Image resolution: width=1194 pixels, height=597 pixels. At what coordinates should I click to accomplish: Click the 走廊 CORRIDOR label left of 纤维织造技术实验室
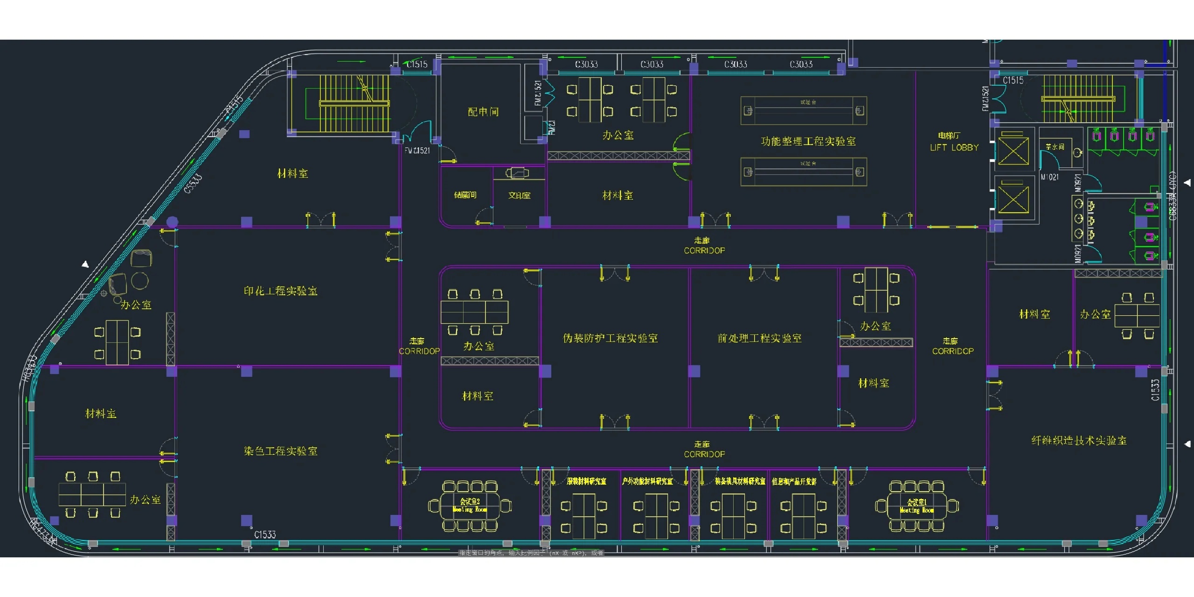point(953,346)
